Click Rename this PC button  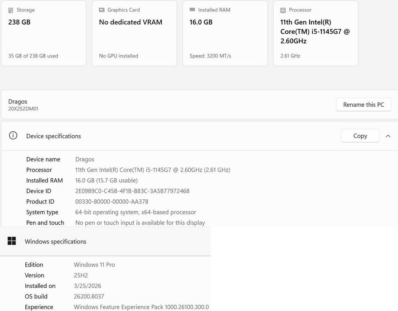pos(363,105)
